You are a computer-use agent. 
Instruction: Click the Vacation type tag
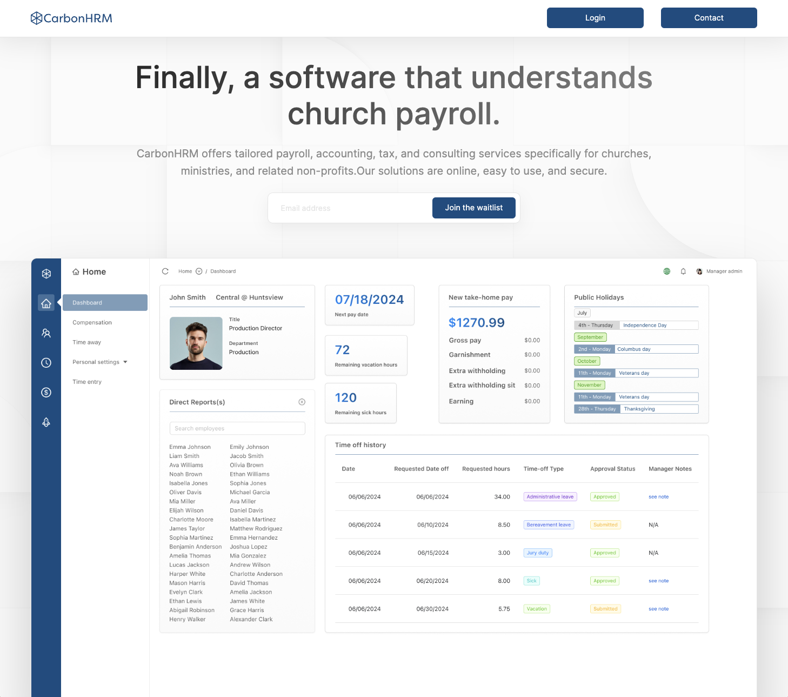[537, 609]
